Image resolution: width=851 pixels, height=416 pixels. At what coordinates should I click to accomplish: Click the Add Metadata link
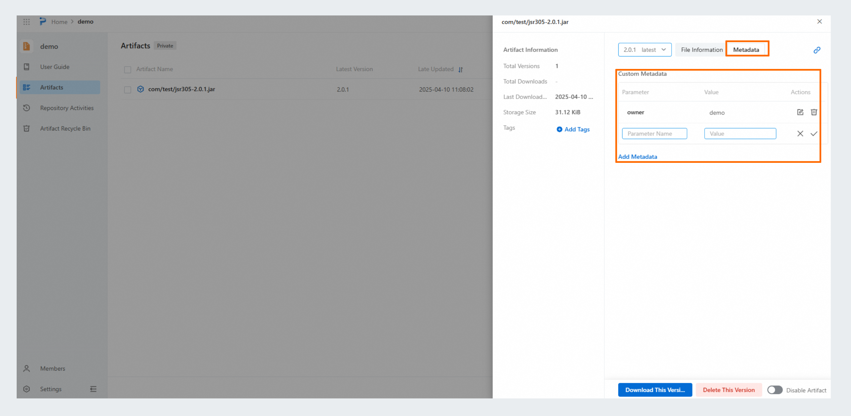(637, 157)
